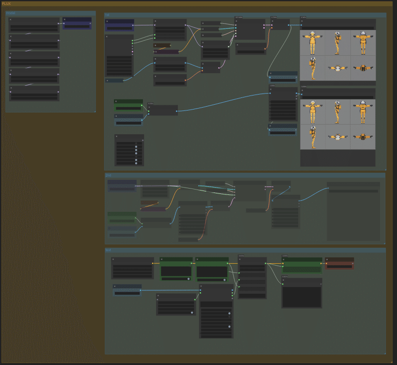Click the collapse dot on the topmost checkpoint node
This screenshot has height=365, width=397.
tap(10, 19)
